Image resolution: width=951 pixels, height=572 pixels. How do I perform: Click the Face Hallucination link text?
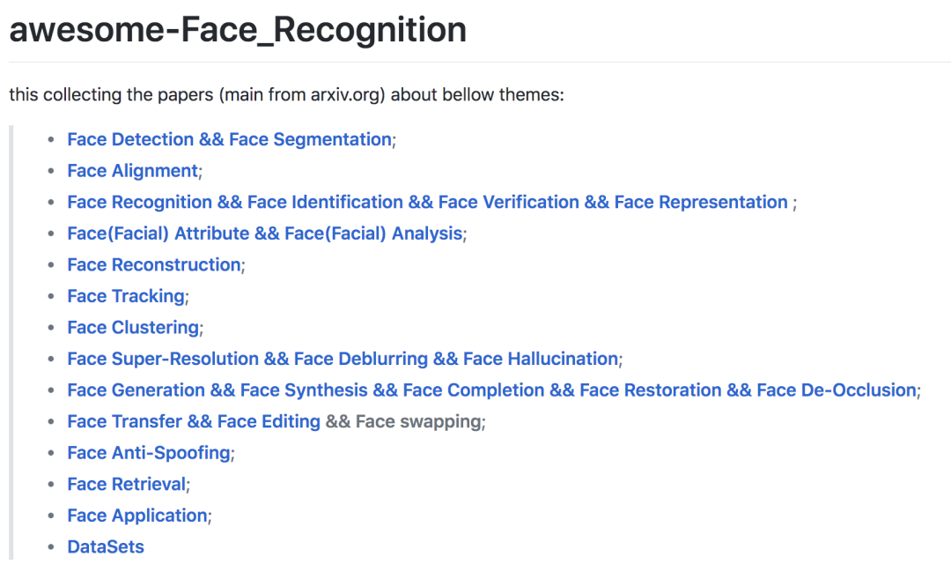(x=541, y=359)
